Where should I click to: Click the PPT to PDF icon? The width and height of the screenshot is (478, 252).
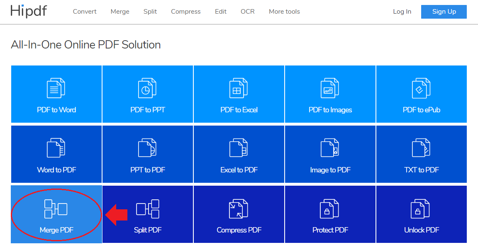click(x=147, y=148)
